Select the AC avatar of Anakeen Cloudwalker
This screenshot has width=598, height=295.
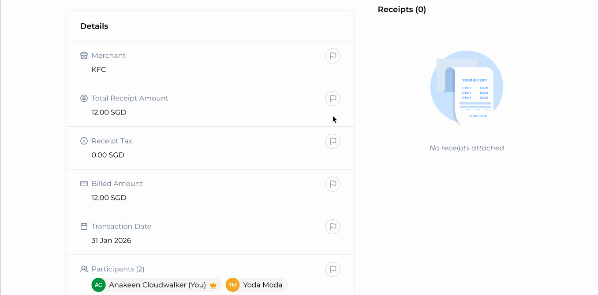(99, 285)
